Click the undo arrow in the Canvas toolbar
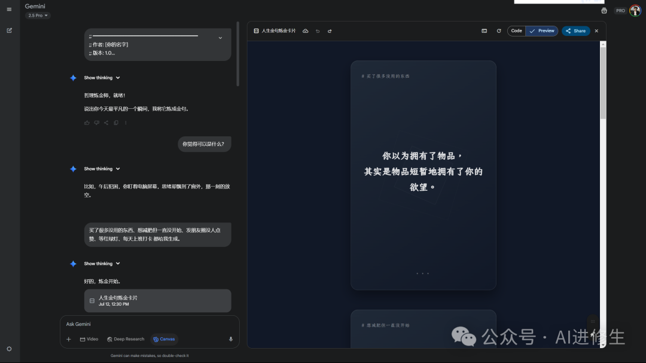This screenshot has height=363, width=646. 318,30
